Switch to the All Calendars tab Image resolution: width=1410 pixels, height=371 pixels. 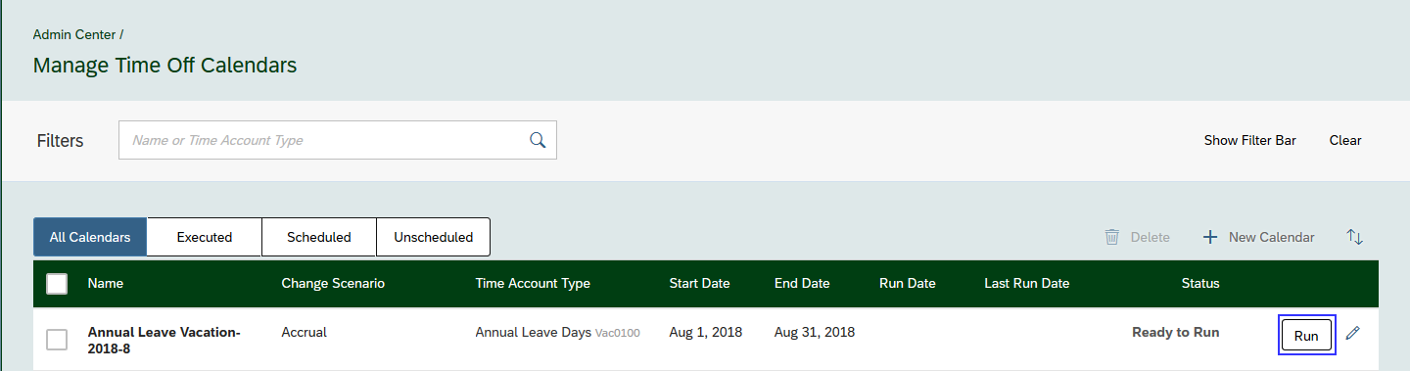pyautogui.click(x=90, y=237)
